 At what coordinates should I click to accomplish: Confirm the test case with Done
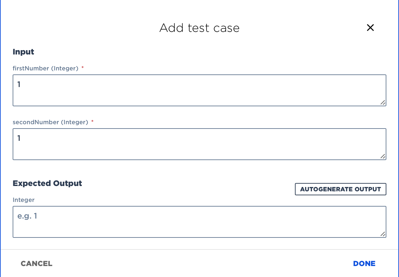[364, 264]
